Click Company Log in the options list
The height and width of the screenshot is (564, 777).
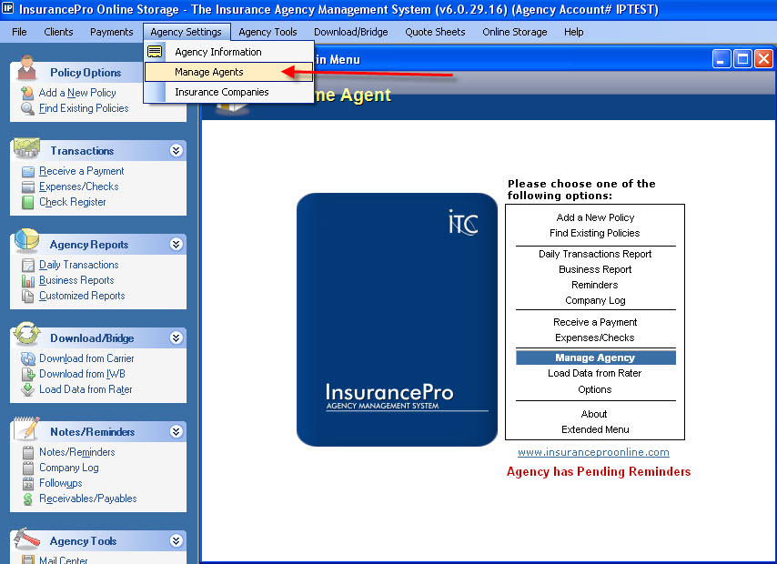click(595, 300)
